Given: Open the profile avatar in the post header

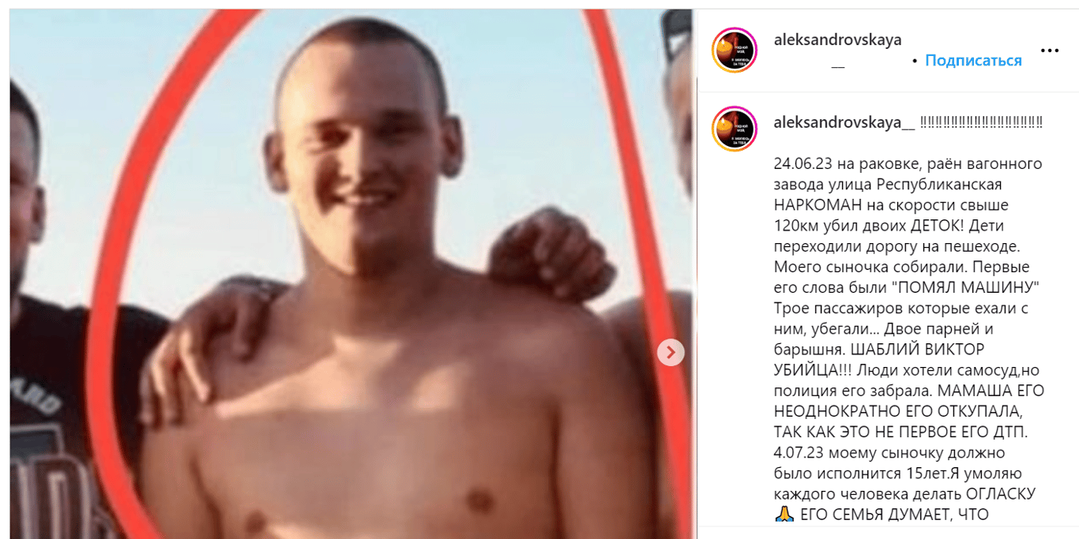Looking at the screenshot, I should pos(735,51).
